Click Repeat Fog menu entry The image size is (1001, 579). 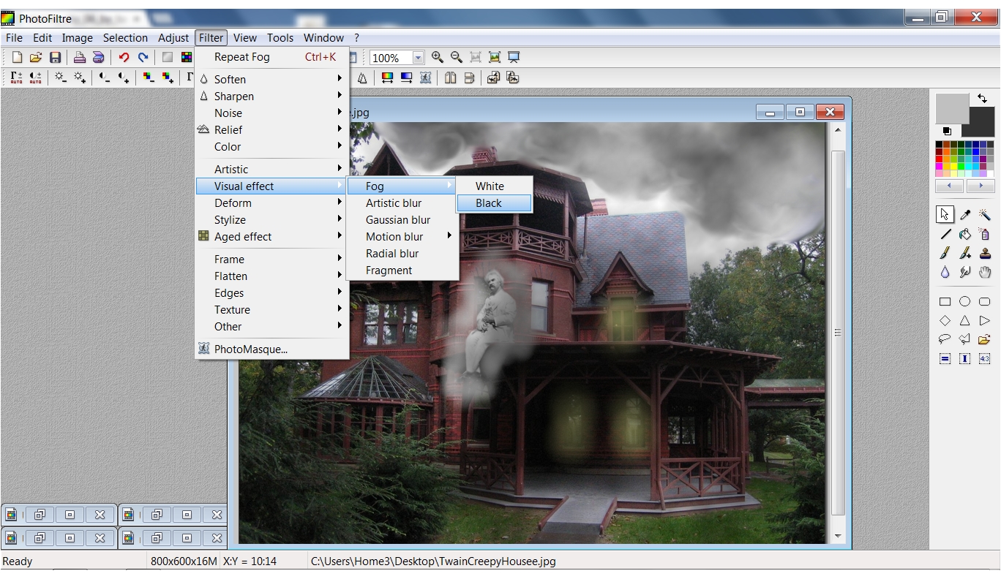pyautogui.click(x=271, y=57)
